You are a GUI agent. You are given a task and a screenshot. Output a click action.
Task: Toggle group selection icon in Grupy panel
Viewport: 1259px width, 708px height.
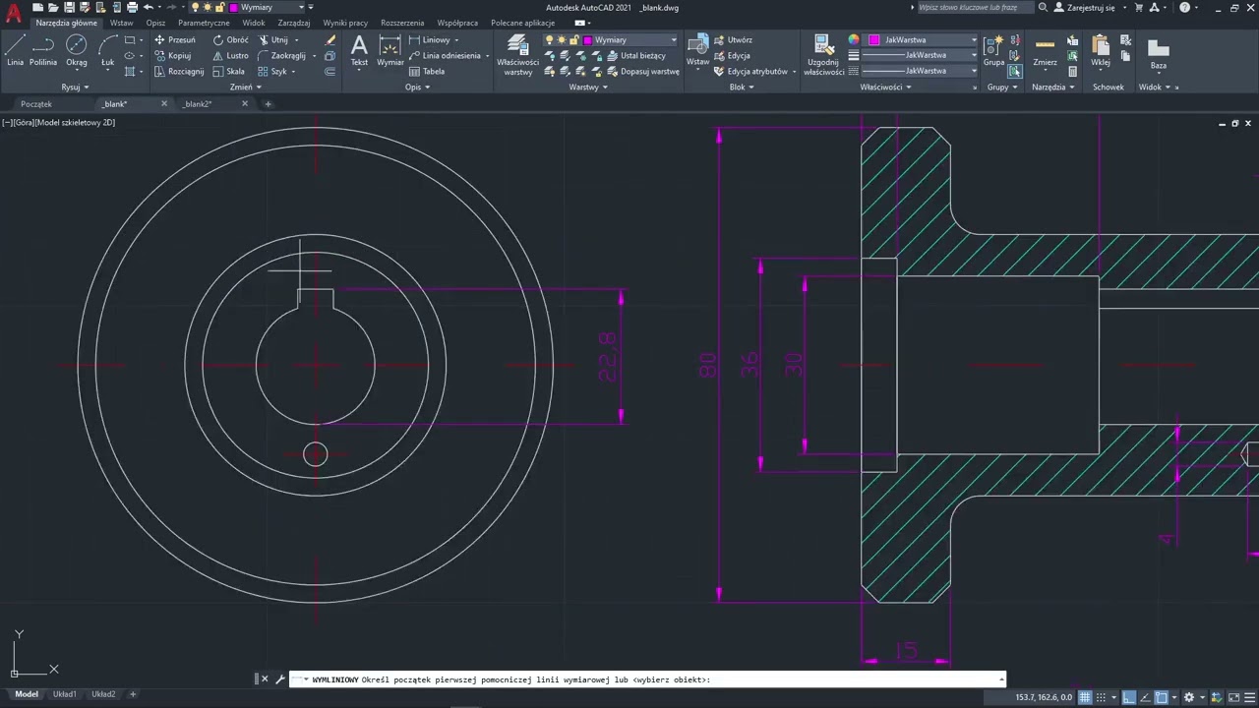tap(1015, 72)
